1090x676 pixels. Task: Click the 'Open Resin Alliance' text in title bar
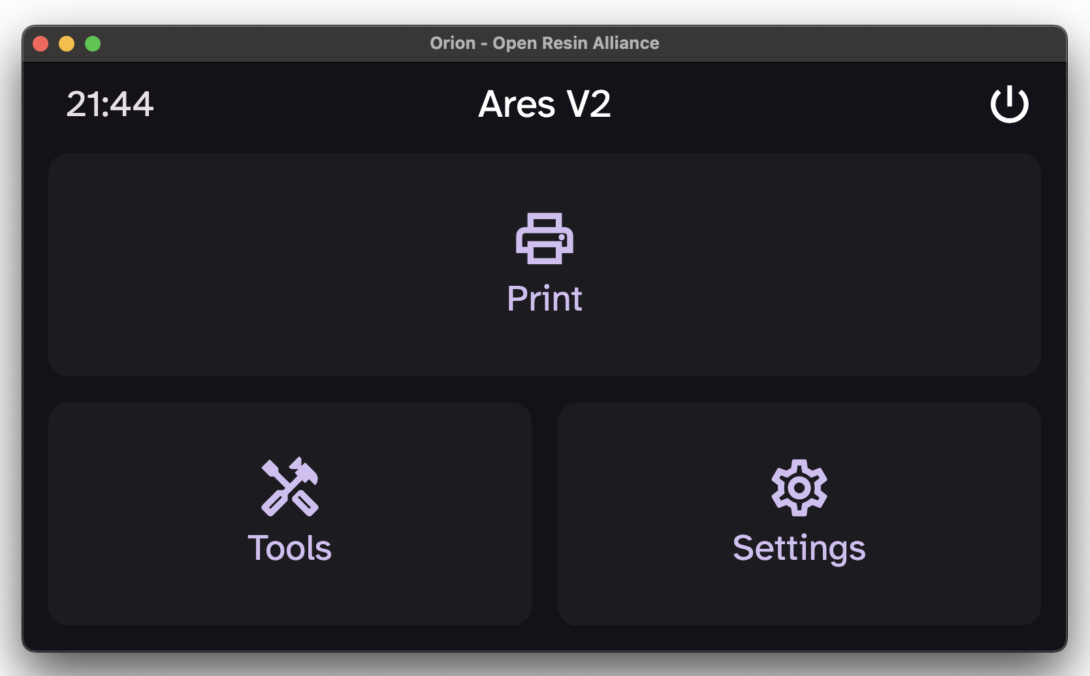point(575,43)
